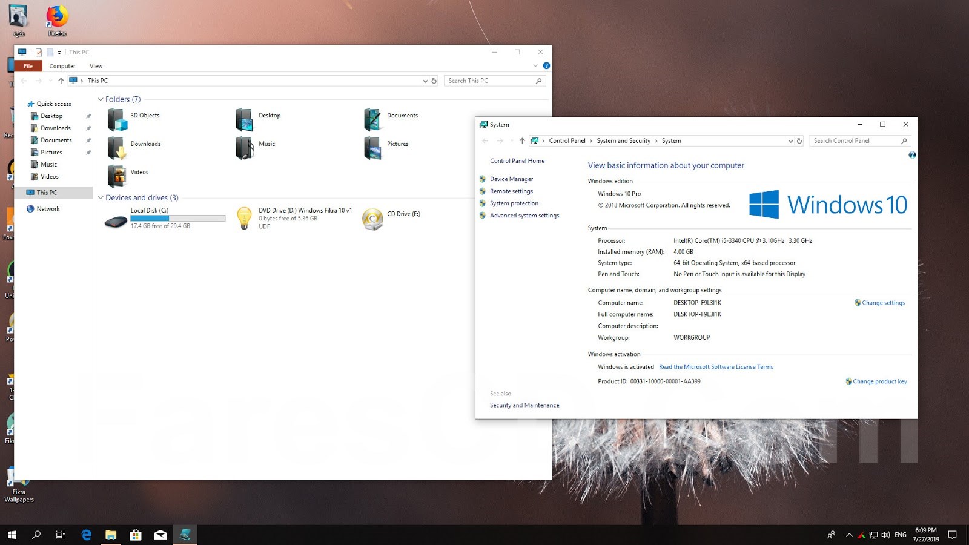The width and height of the screenshot is (969, 545).
Task: Click the Local Disk (C:) usage bar
Action: click(177, 218)
